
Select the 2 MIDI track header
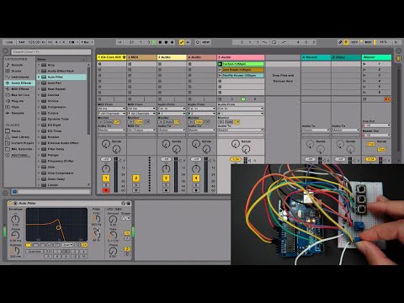click(x=141, y=57)
